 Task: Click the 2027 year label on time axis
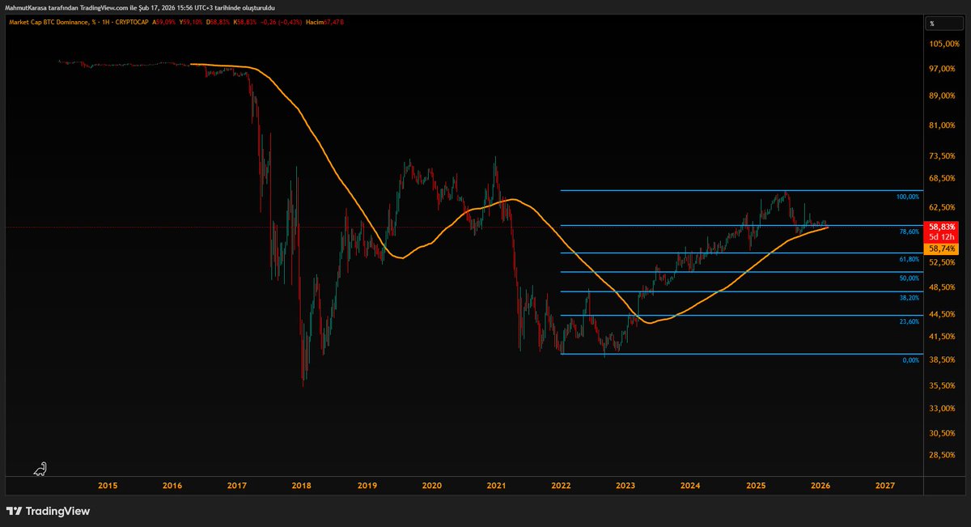click(x=885, y=486)
